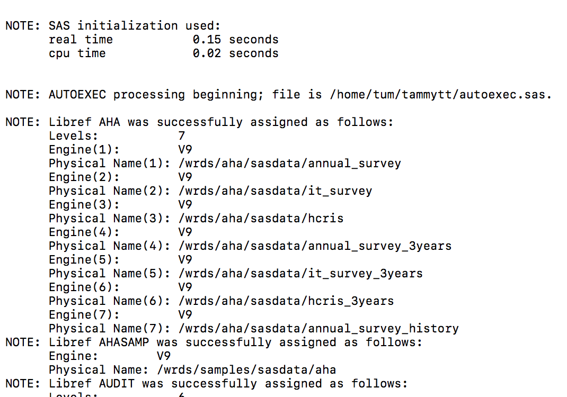Click the "SAS initialization used" note line

[112, 26]
